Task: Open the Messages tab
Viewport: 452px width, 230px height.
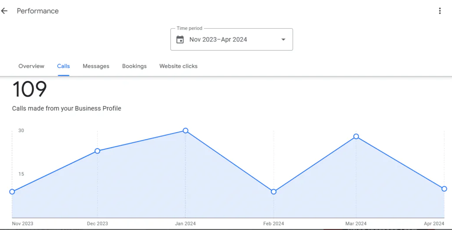Action: click(x=96, y=66)
